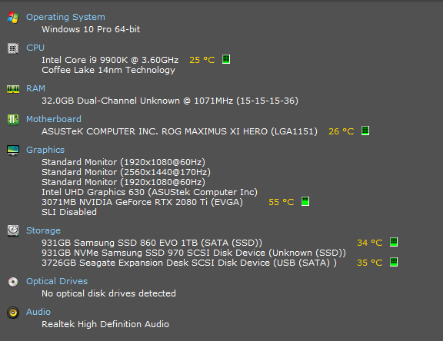Click the Windows logo Operating System icon
This screenshot has width=443, height=341.
tap(13, 18)
